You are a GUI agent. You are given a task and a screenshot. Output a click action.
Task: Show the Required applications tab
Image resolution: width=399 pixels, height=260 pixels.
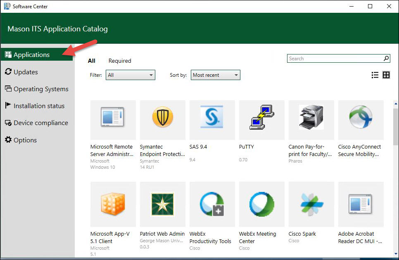click(120, 61)
